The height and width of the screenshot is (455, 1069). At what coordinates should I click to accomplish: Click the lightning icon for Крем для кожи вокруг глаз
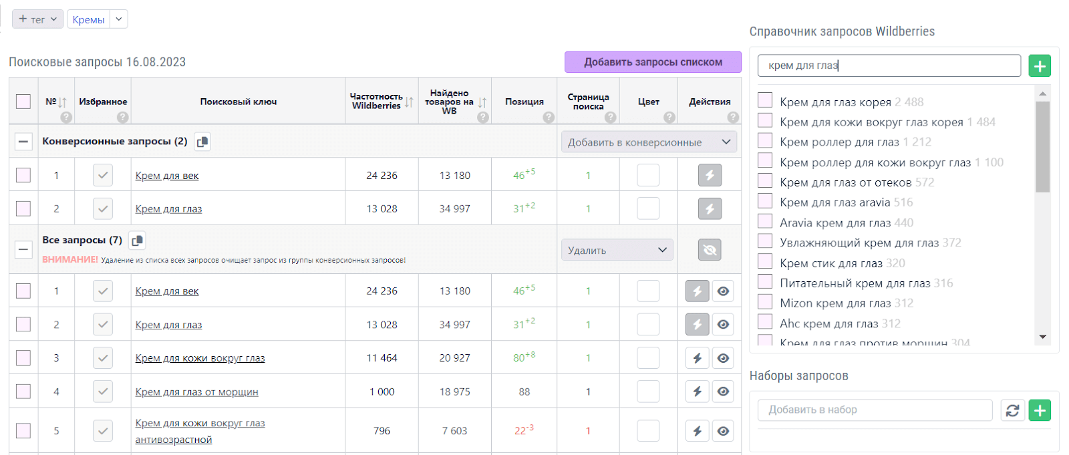pos(697,358)
